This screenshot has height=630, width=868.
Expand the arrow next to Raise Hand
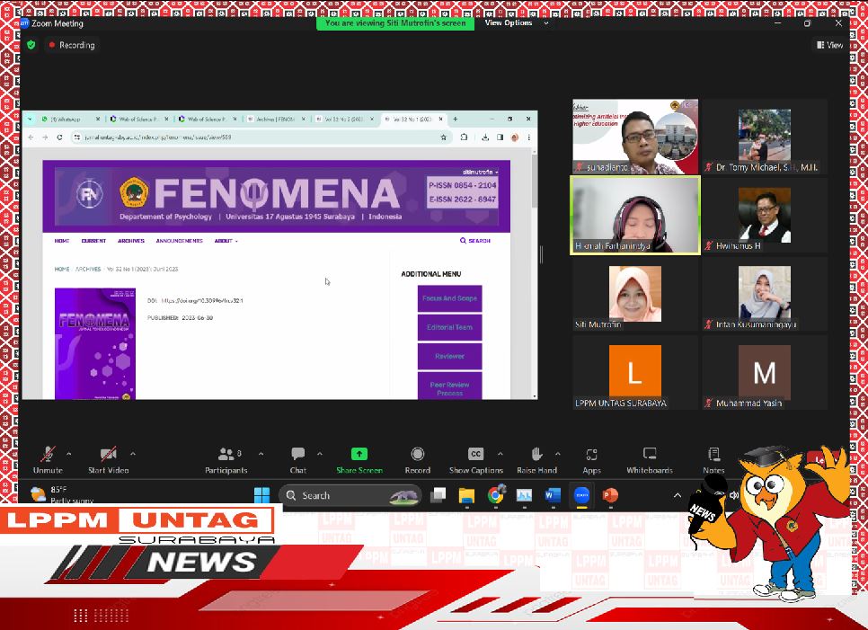pyautogui.click(x=557, y=453)
